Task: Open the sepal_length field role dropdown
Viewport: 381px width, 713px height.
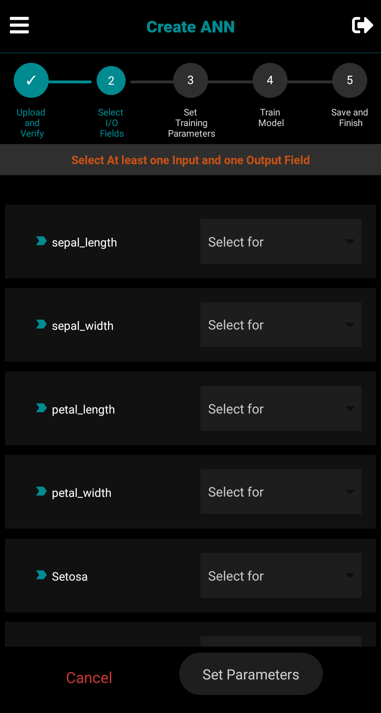Action: [281, 242]
